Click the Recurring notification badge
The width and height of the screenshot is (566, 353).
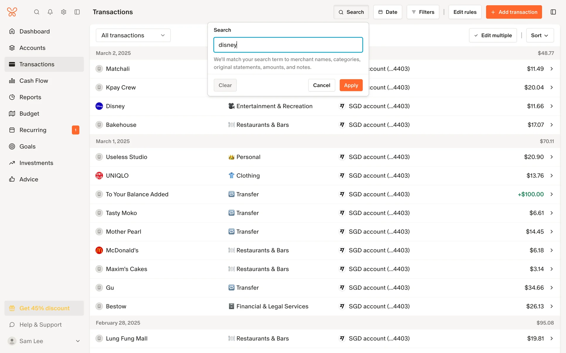click(75, 130)
